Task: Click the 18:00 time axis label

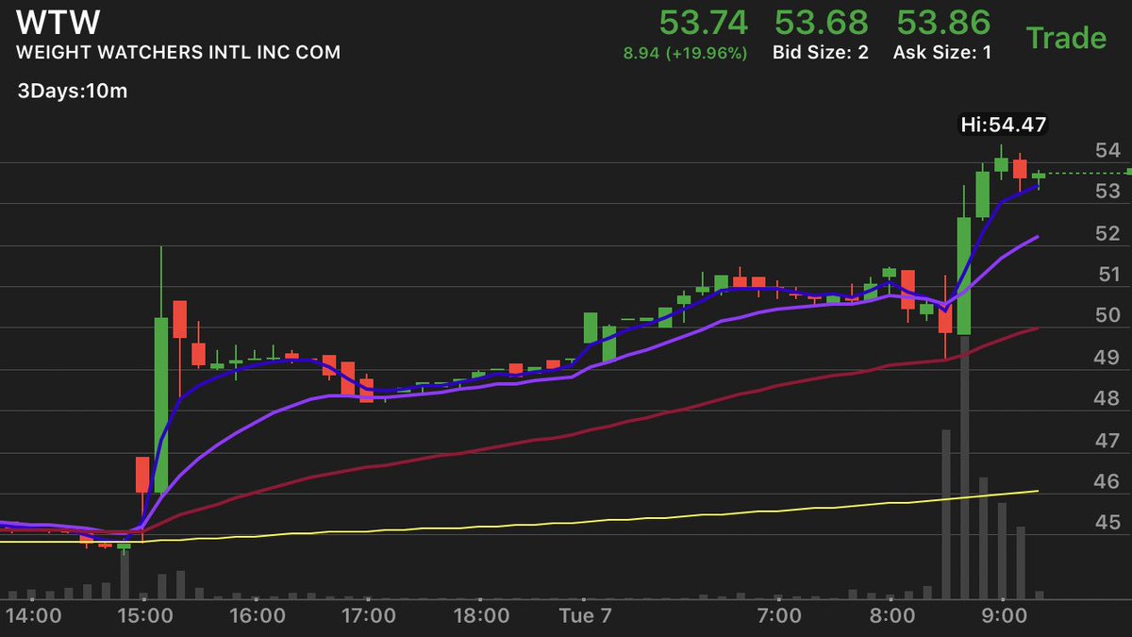Action: (x=479, y=616)
